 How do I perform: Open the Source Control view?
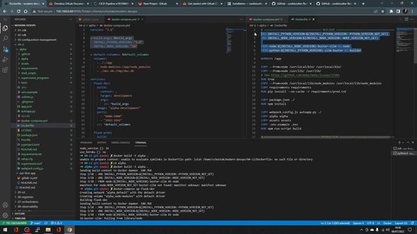5,49
